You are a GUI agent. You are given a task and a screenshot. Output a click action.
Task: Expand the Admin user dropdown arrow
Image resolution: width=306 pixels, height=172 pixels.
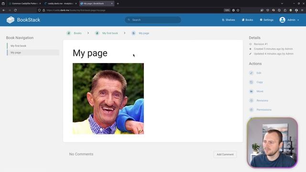[x=298, y=20]
